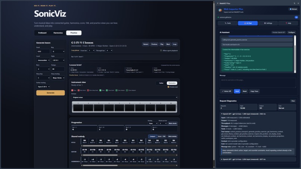Click the C5 pitch cell at Beat 1.5
The width and height of the screenshot is (301, 169).
(x=93, y=141)
